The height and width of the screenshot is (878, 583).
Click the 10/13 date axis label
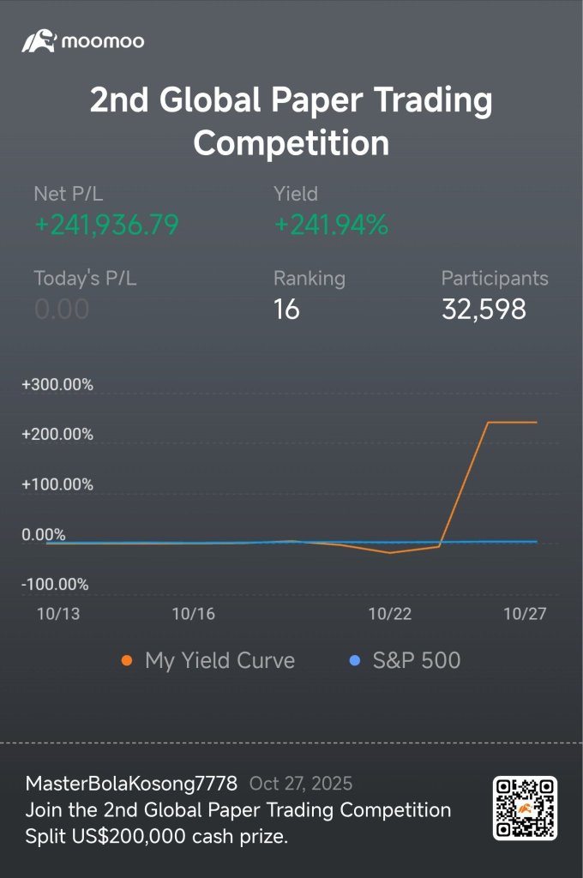pos(58,614)
